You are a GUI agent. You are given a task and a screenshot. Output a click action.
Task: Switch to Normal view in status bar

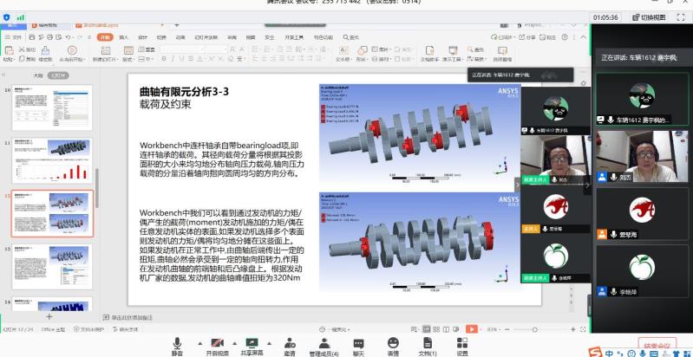pos(426,329)
